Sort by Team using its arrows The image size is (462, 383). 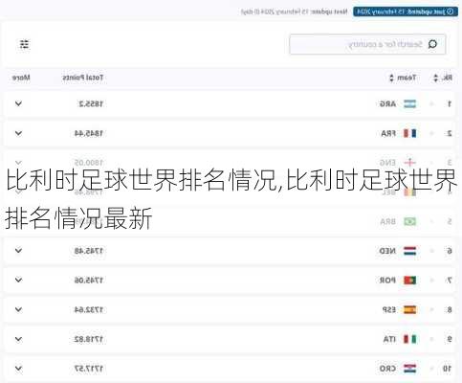click(x=391, y=78)
